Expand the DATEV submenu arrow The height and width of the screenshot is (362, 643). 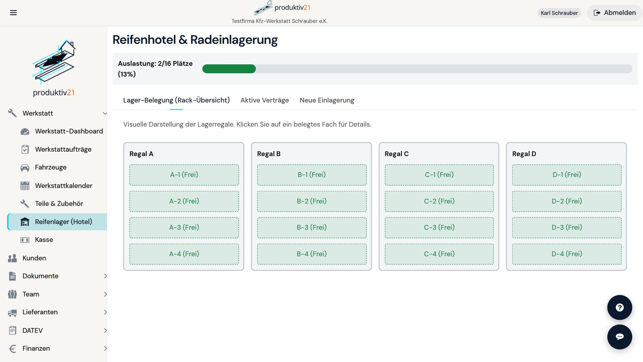[x=105, y=330]
